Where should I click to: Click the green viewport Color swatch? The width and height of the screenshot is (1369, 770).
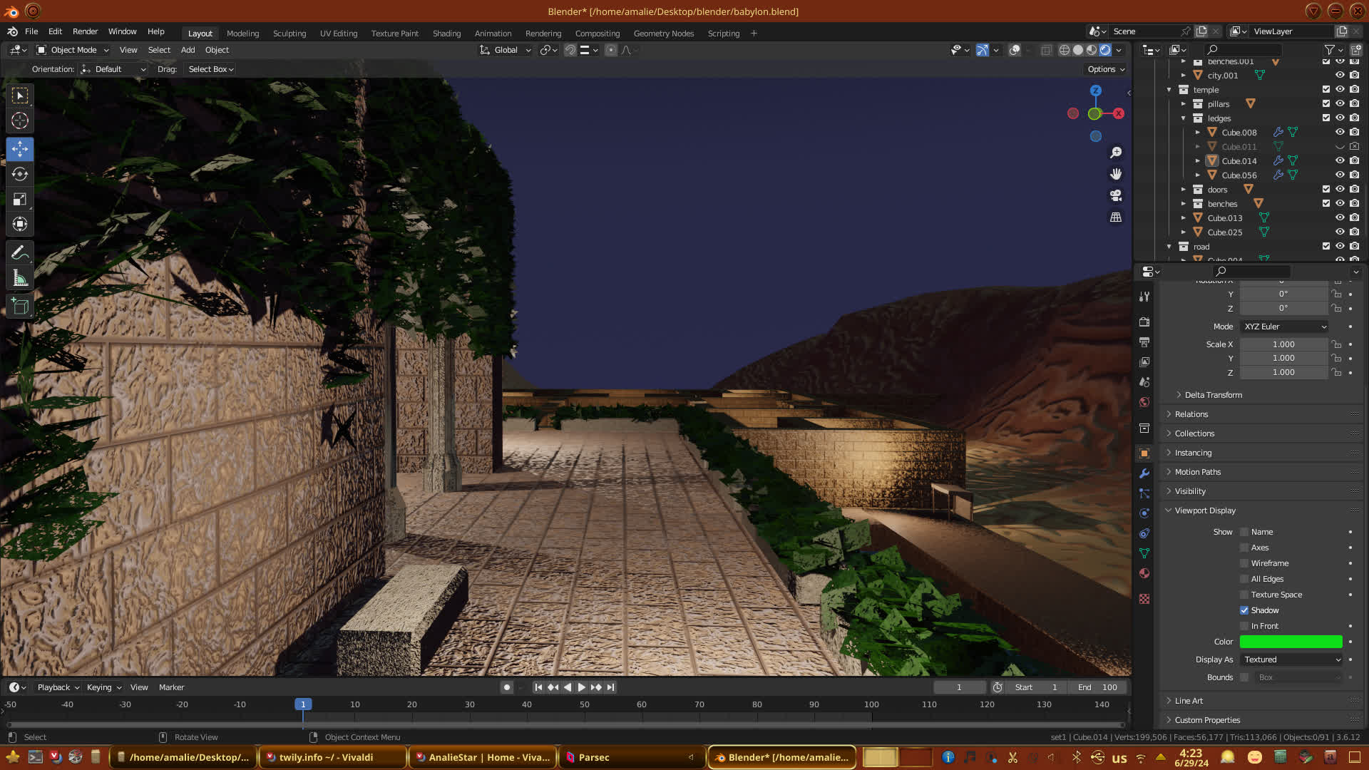point(1291,642)
